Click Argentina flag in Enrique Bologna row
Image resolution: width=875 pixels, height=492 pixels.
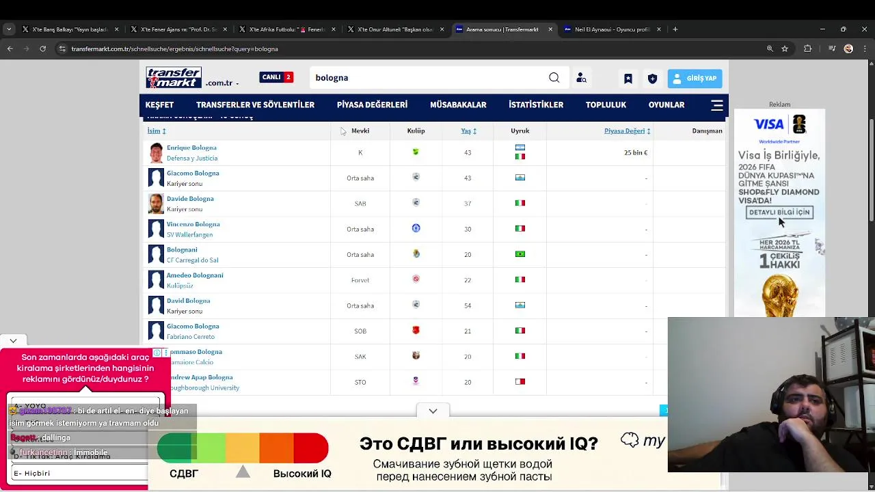(520, 148)
